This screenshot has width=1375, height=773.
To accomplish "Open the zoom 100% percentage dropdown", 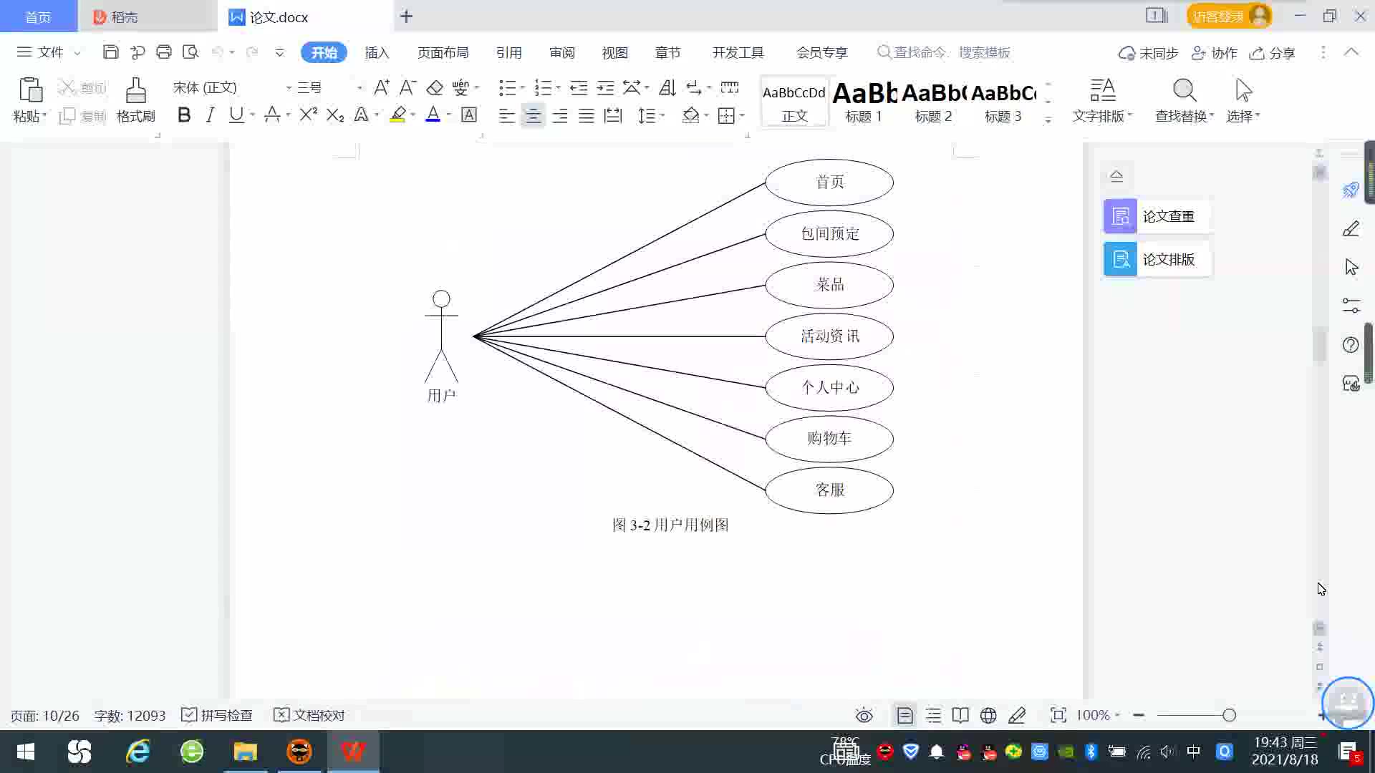I will [1098, 715].
